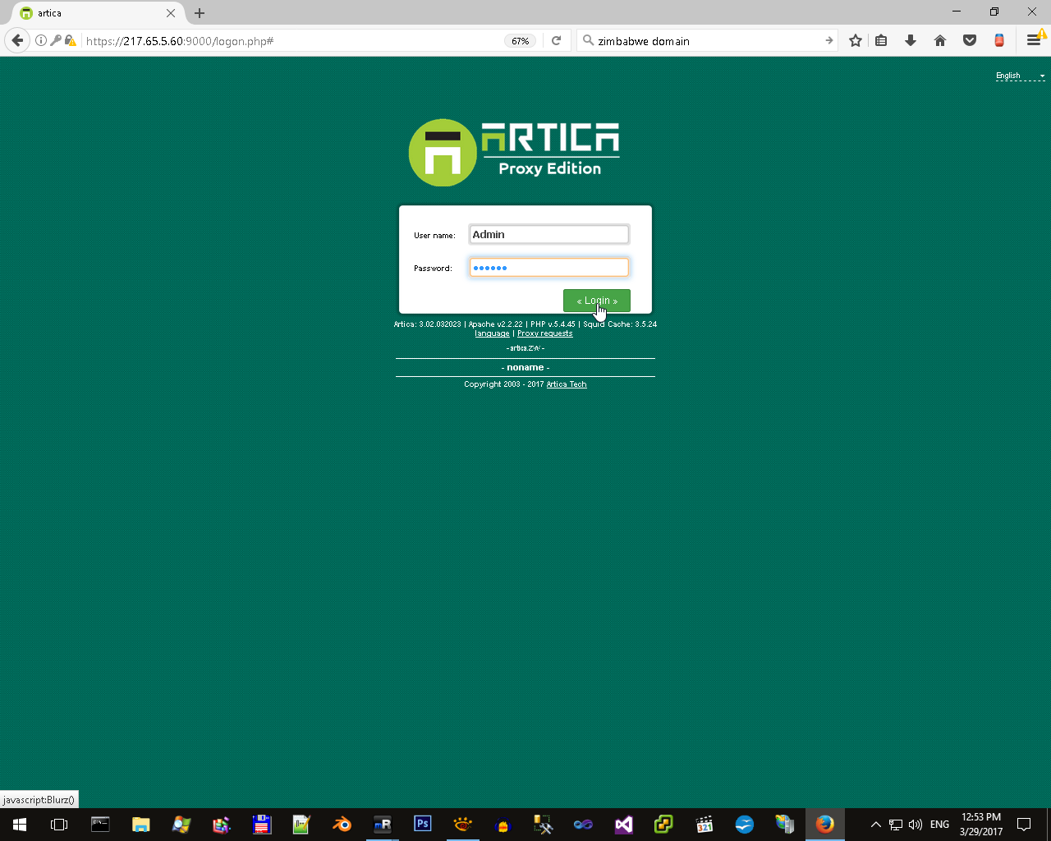The image size is (1051, 841).
Task: Click the green Login button
Action: [x=597, y=301]
